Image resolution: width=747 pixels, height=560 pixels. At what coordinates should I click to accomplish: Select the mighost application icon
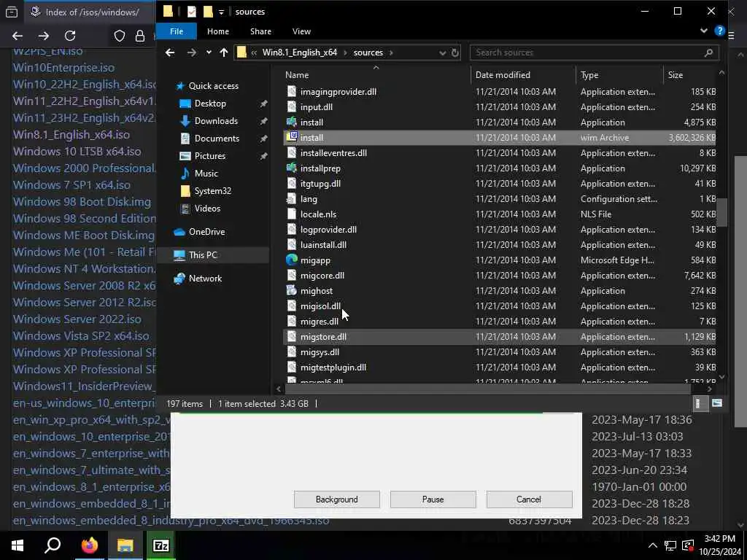(292, 290)
